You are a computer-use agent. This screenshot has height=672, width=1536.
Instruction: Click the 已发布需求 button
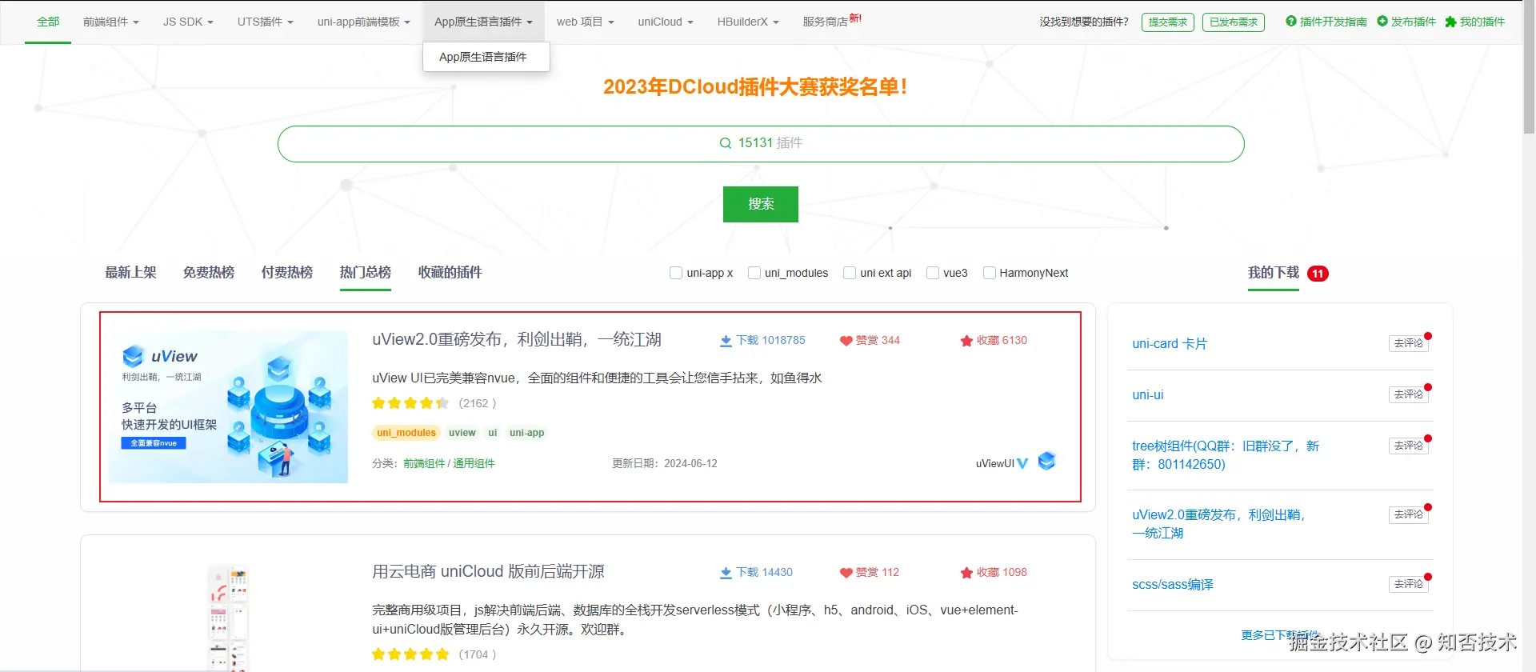pos(1234,22)
